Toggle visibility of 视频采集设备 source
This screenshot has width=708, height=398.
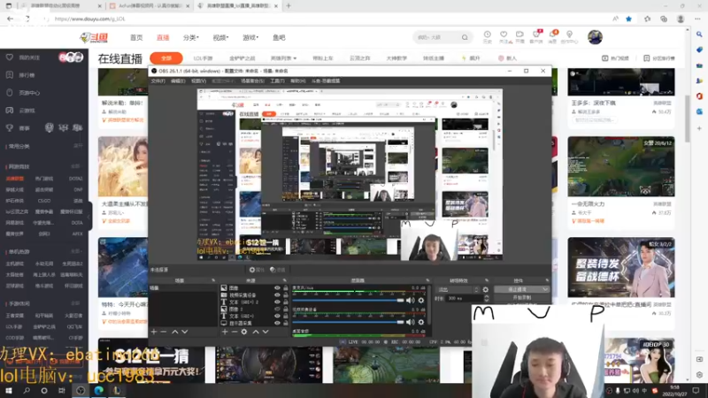click(x=277, y=295)
